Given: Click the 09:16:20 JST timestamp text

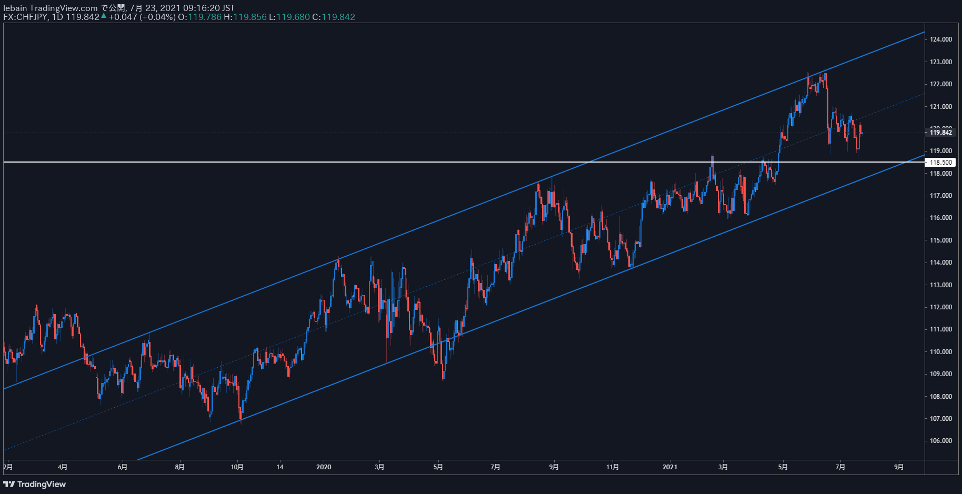Looking at the screenshot, I should pos(209,8).
